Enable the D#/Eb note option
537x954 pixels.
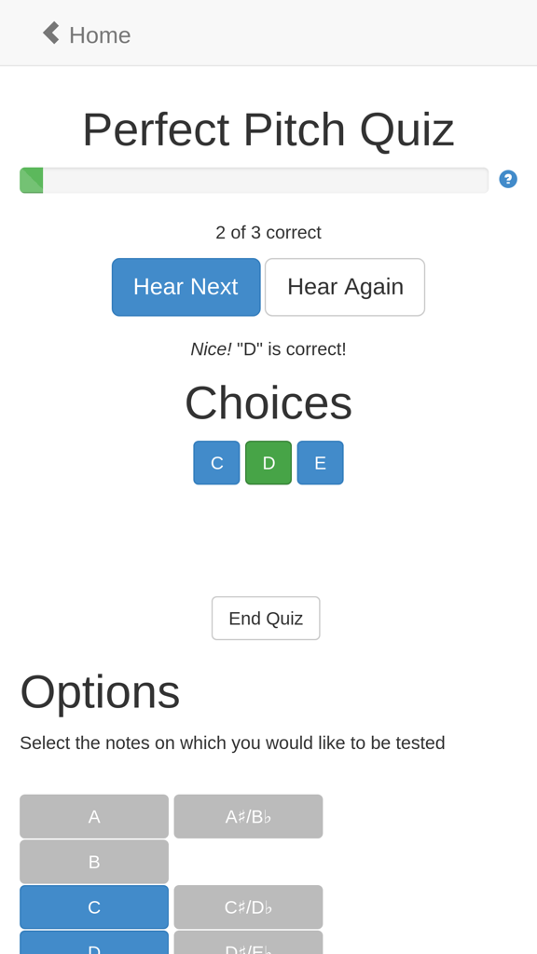click(248, 946)
